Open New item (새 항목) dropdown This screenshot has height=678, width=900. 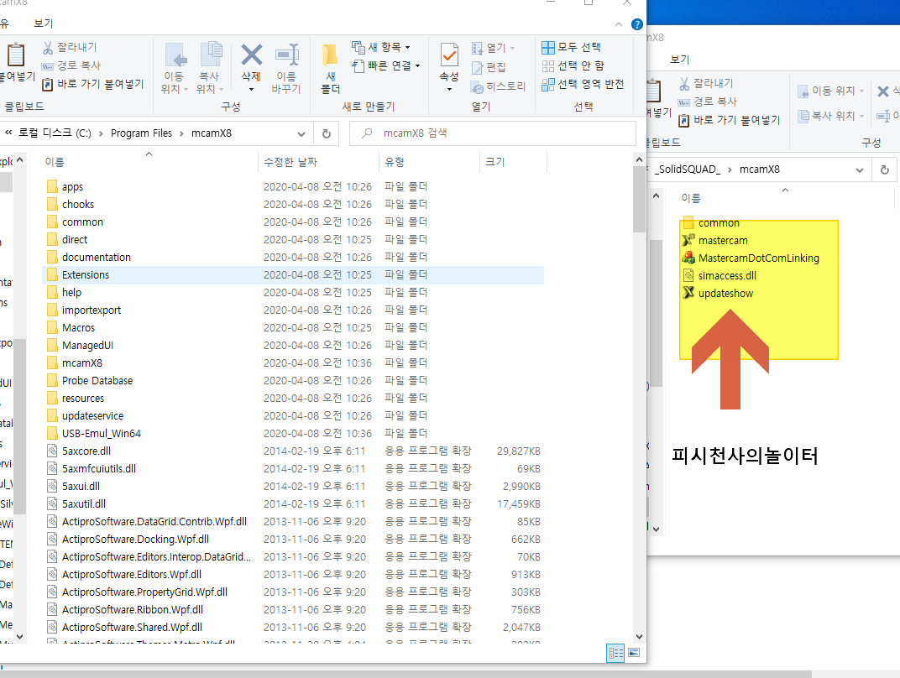[x=381, y=47]
